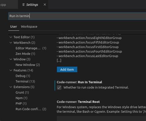Uncheck Code-runner Run In Terminal checkbox
Viewport: 146px width, 121px height.
[59, 87]
